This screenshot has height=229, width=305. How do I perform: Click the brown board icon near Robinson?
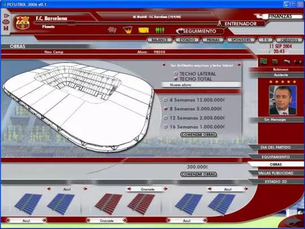(275, 62)
